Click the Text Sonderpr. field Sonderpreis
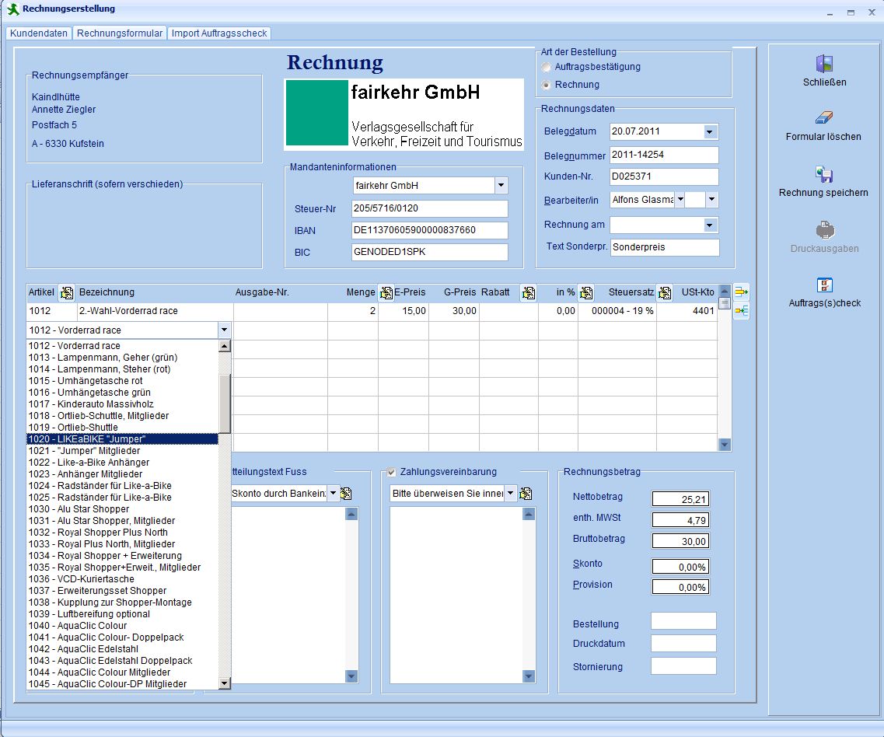 pos(665,247)
